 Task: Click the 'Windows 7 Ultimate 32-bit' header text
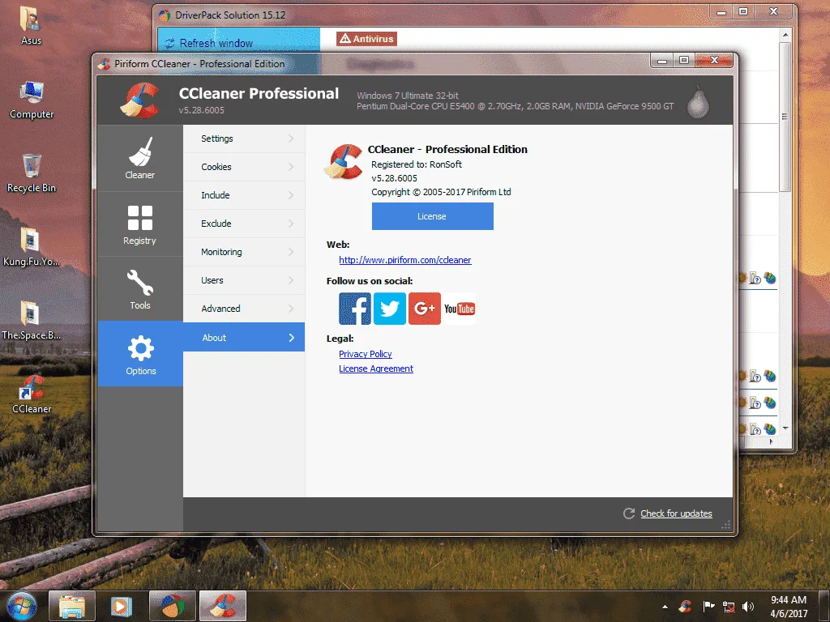tap(408, 96)
